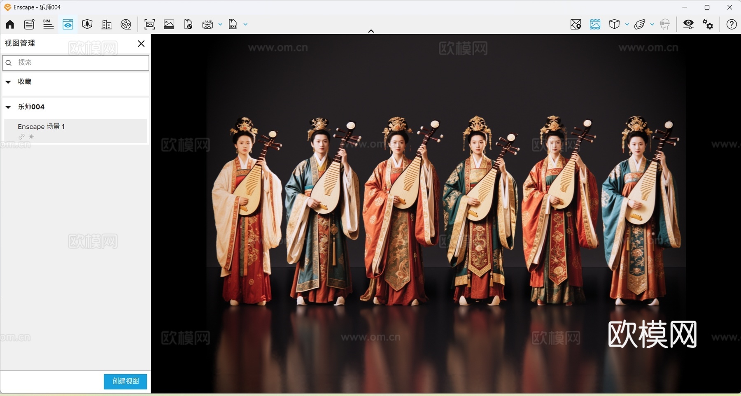Screen dimensions: 741x396
Task: Click the cube projection mode icon
Action: (x=614, y=24)
